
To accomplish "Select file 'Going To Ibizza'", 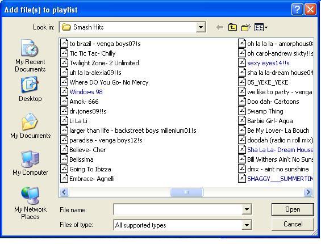I will click(x=86, y=169).
